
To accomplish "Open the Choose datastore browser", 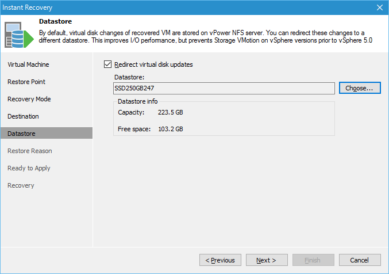I will click(360, 88).
